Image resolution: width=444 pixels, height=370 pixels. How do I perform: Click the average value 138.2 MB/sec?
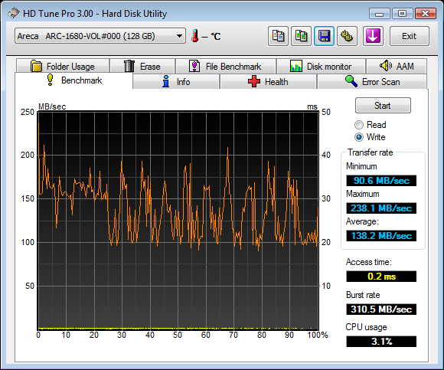(x=381, y=236)
